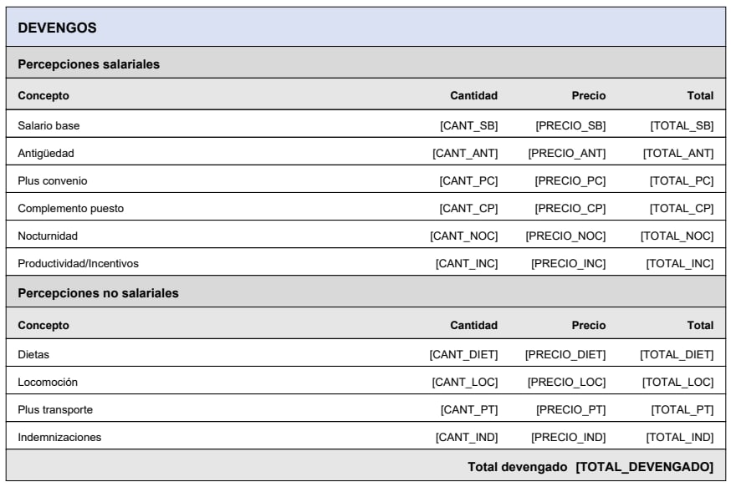
Task: Click the Percepciones no salariales heading
Action: (98, 293)
